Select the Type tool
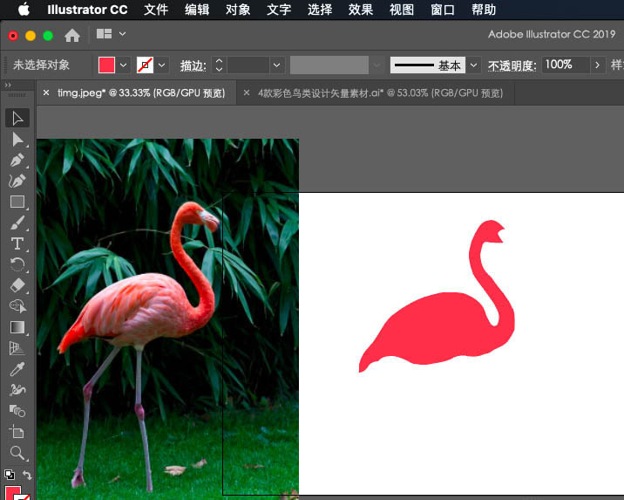Image resolution: width=624 pixels, height=500 pixels. point(17,243)
